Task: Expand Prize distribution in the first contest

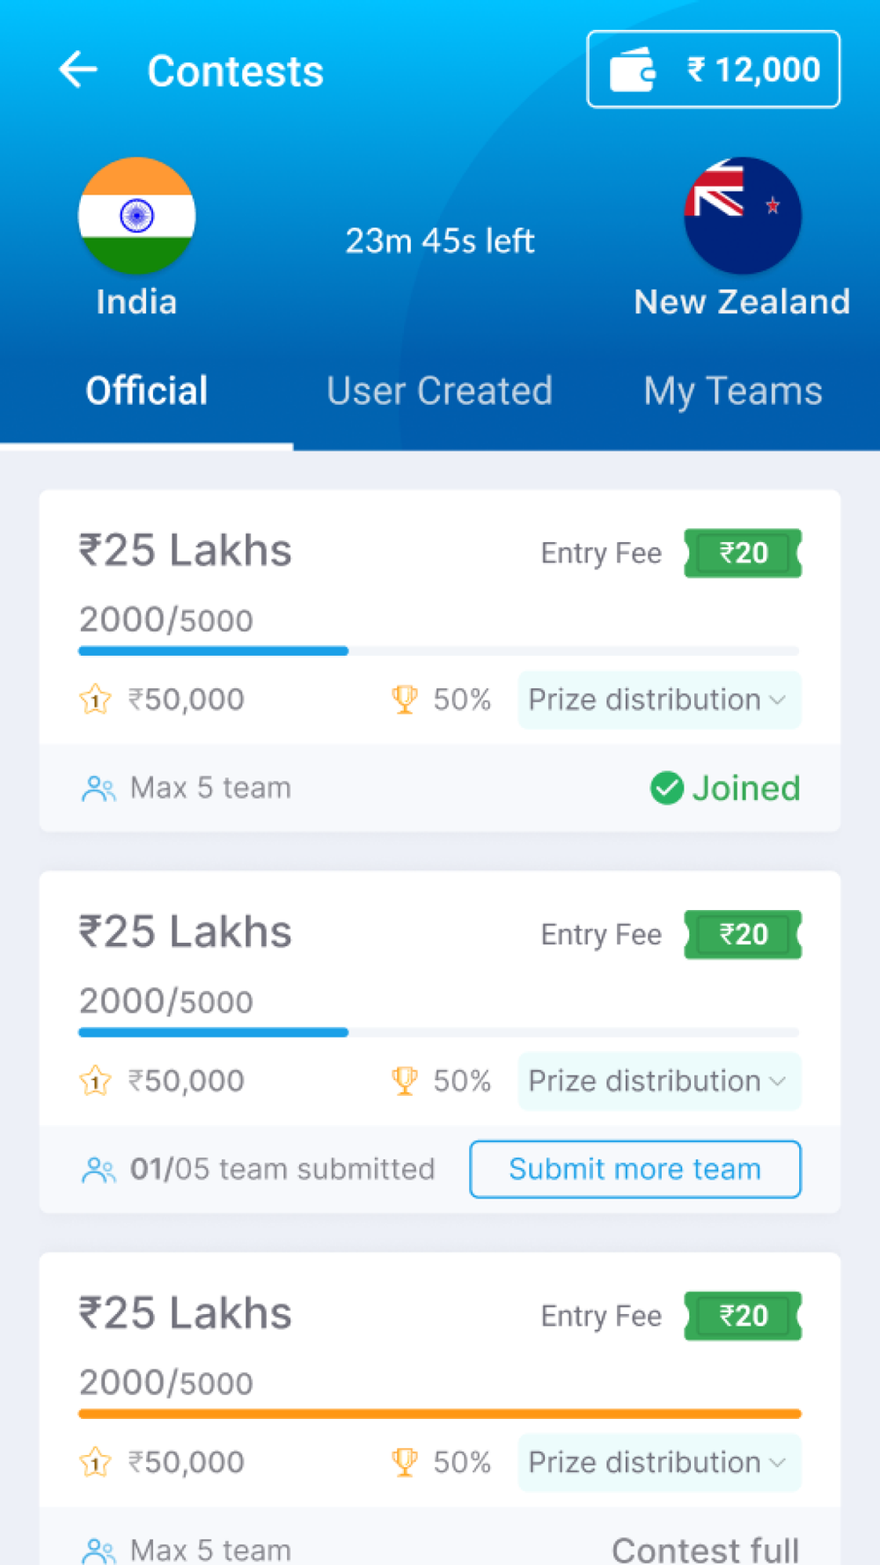Action: (x=659, y=700)
